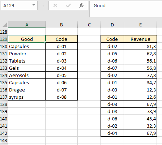Click code d-08 in column D
162x145 pixels.
click(112, 111)
